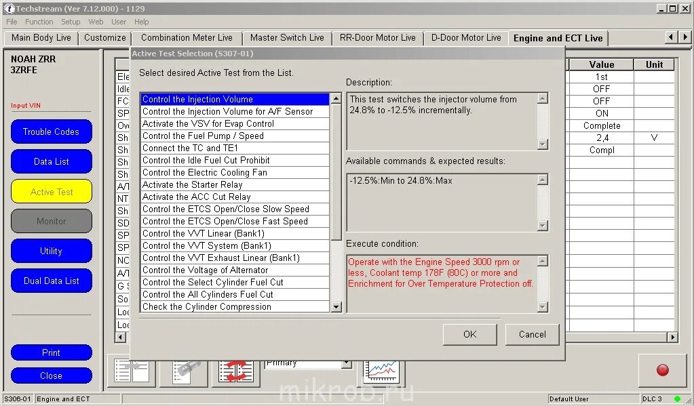Click scroll-up arrow of the Active Test list

[x=336, y=98]
